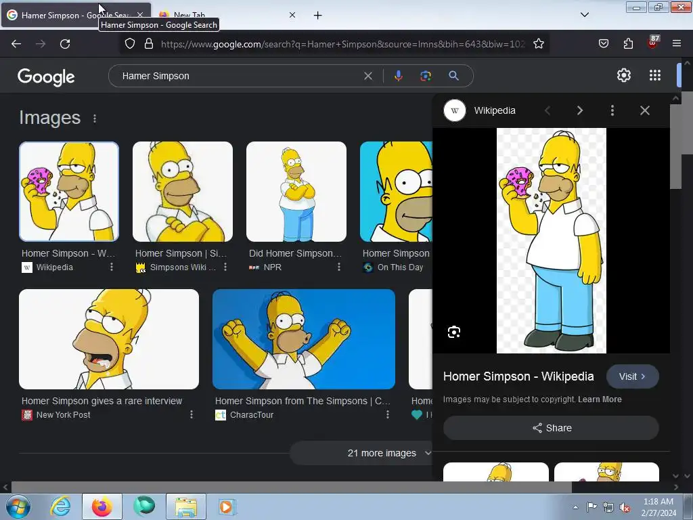This screenshot has height=520, width=693.
Task: Expand the 21 more images button
Action: [x=361, y=453]
